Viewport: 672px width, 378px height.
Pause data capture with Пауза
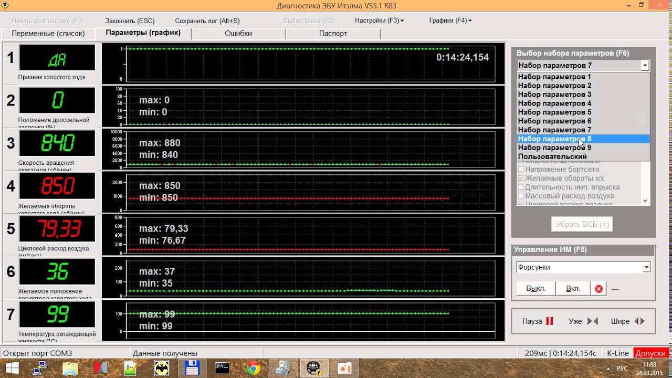538,321
